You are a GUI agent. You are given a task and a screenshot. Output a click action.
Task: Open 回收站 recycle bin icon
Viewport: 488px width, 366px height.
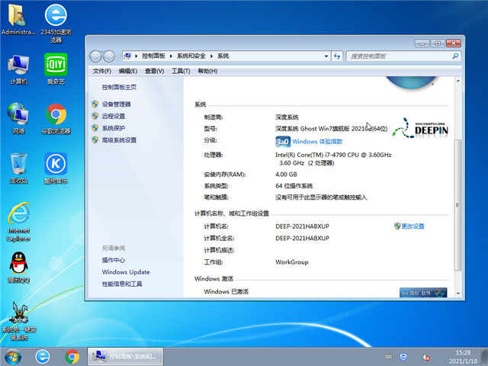18,169
